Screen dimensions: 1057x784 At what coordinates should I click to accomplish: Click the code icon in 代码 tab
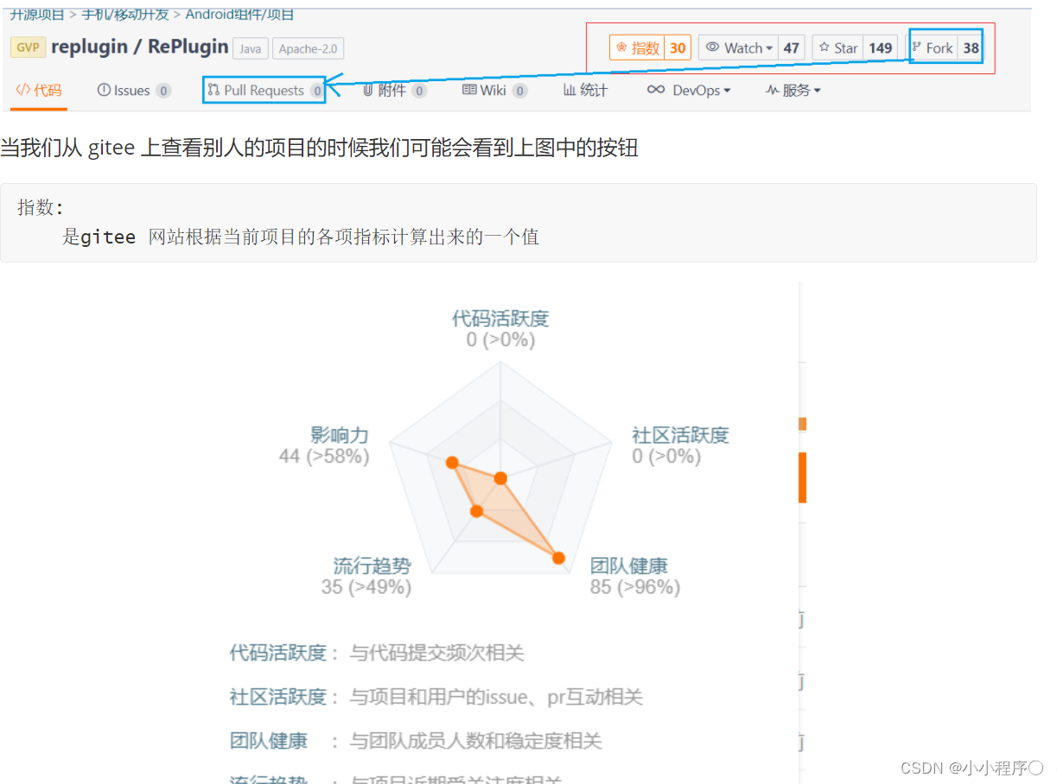coord(23,91)
